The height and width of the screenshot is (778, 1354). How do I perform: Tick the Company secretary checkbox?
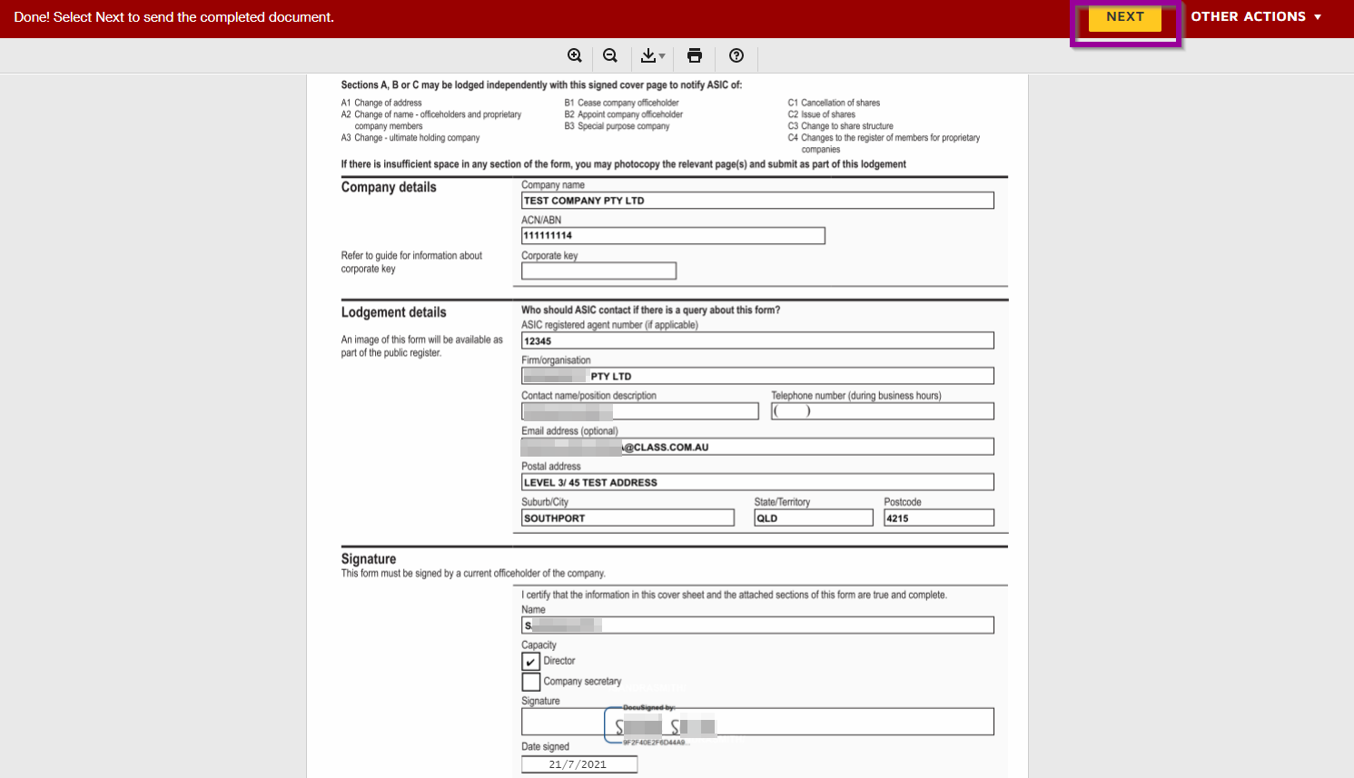[531, 682]
